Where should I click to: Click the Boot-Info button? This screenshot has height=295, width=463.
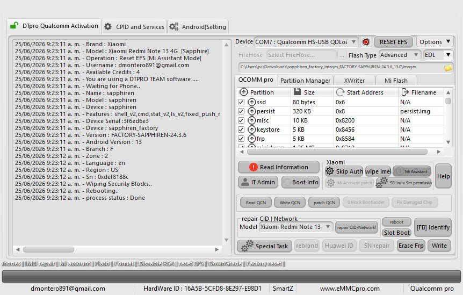(x=300, y=182)
